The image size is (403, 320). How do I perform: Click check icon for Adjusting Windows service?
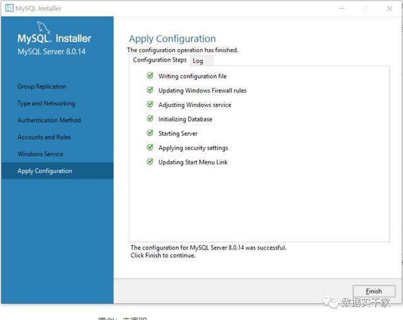150,105
